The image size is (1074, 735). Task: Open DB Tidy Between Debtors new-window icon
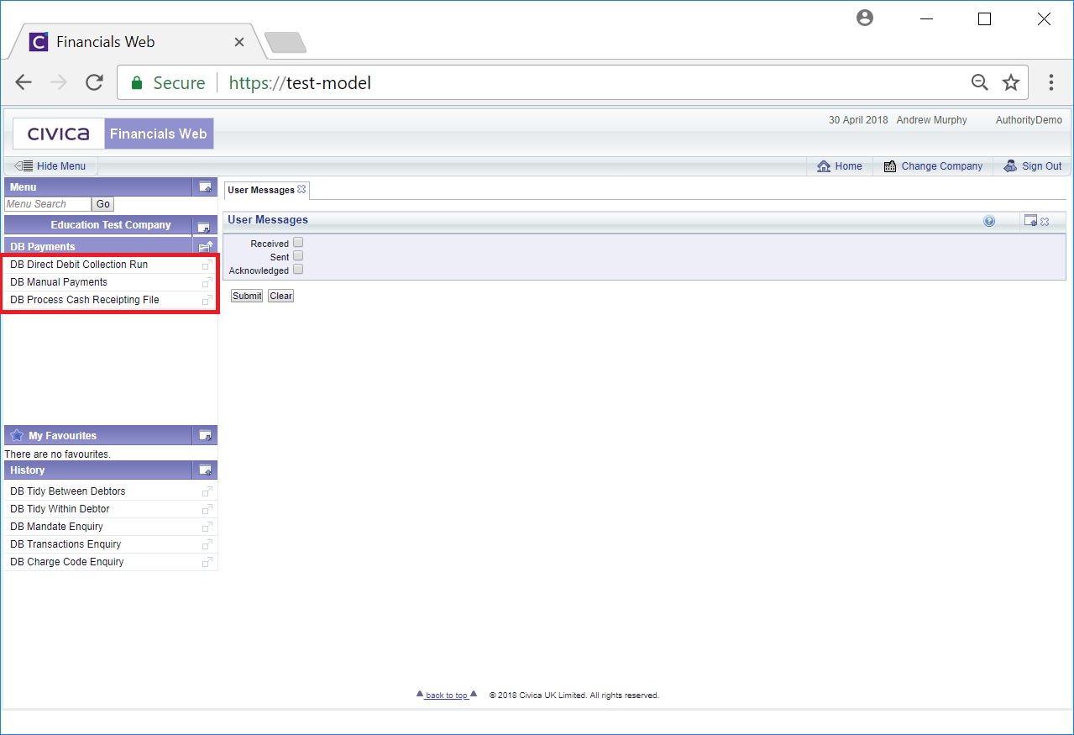207,491
